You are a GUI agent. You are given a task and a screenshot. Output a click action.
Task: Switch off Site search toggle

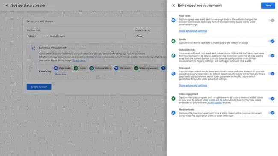[x=271, y=74]
